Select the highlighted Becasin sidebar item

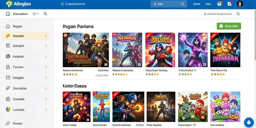pos(26,36)
